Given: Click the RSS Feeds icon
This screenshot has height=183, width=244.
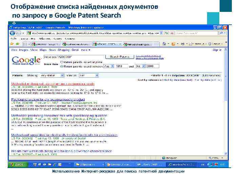Looking at the screenshot, I should [x=173, y=44].
